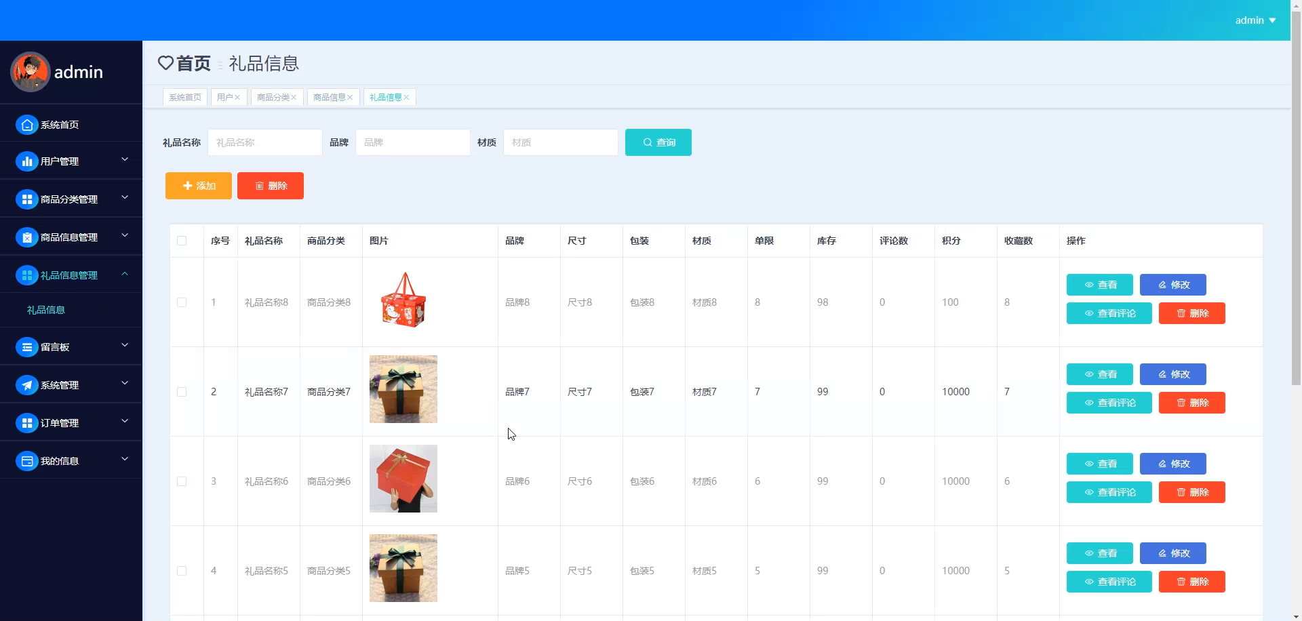Expand the 订单管理 menu chevron
Screen dimensions: 1302x621
(x=125, y=422)
